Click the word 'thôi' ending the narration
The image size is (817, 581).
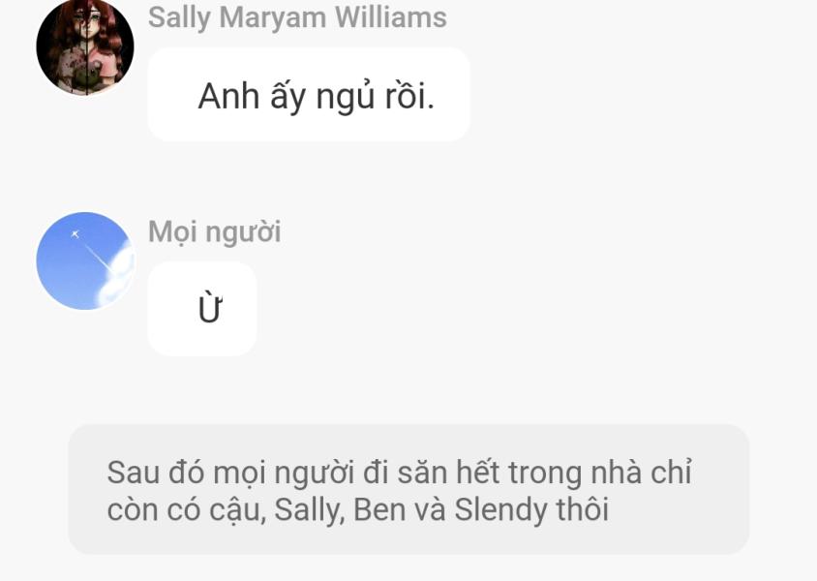click(583, 509)
